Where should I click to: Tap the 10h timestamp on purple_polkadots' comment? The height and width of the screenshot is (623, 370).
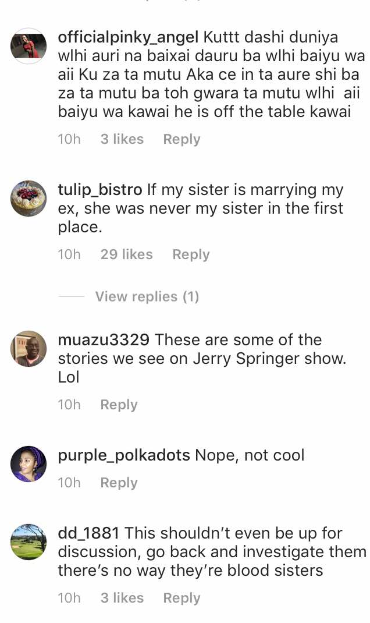pos(69,483)
